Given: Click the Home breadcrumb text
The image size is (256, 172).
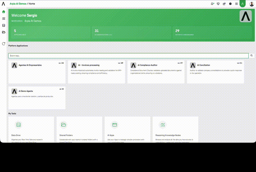Looking at the screenshot, I should click(x=32, y=4).
